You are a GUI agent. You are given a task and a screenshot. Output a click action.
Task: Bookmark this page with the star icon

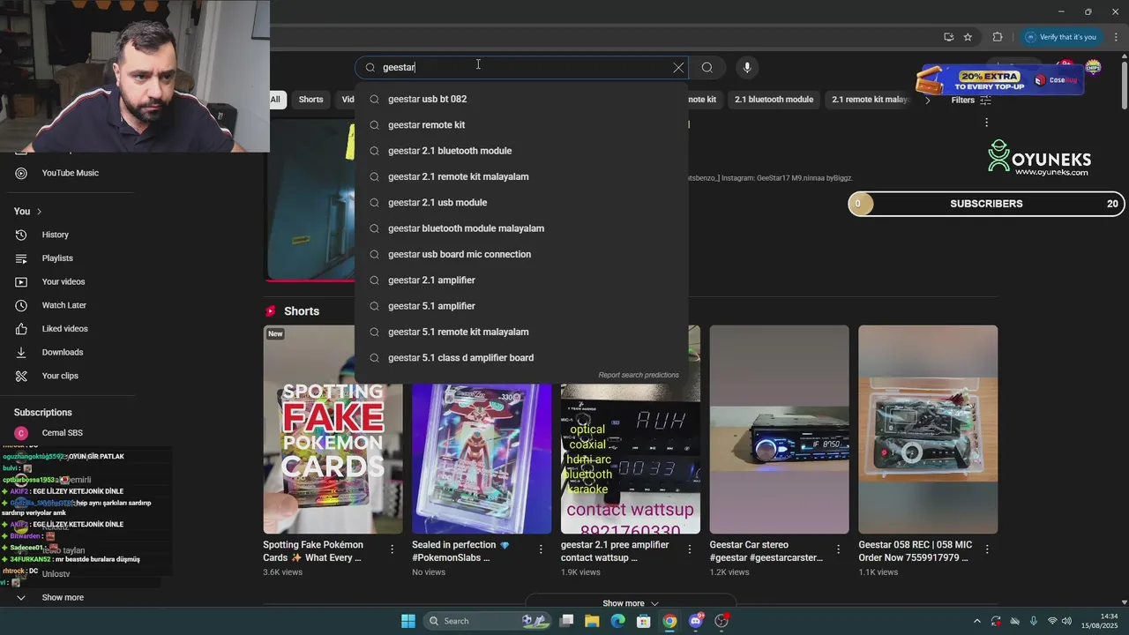pos(968,37)
